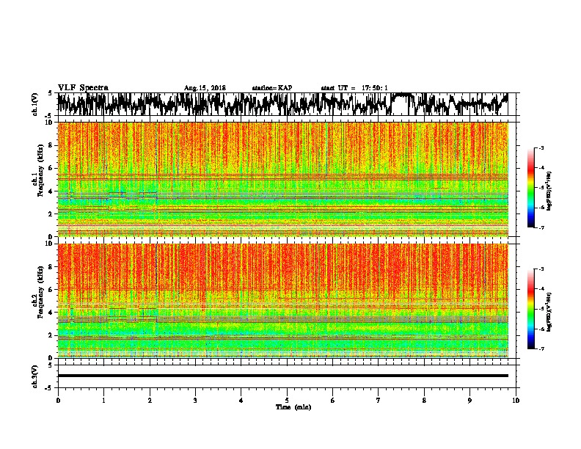This screenshot has width=581, height=449.
Task: Click the ch.1 voltage waveform trace
Action: pos(282,104)
